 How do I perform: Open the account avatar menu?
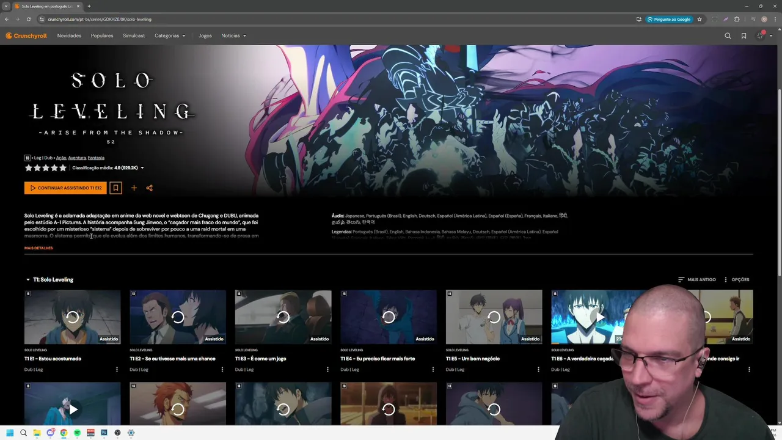coord(763,36)
